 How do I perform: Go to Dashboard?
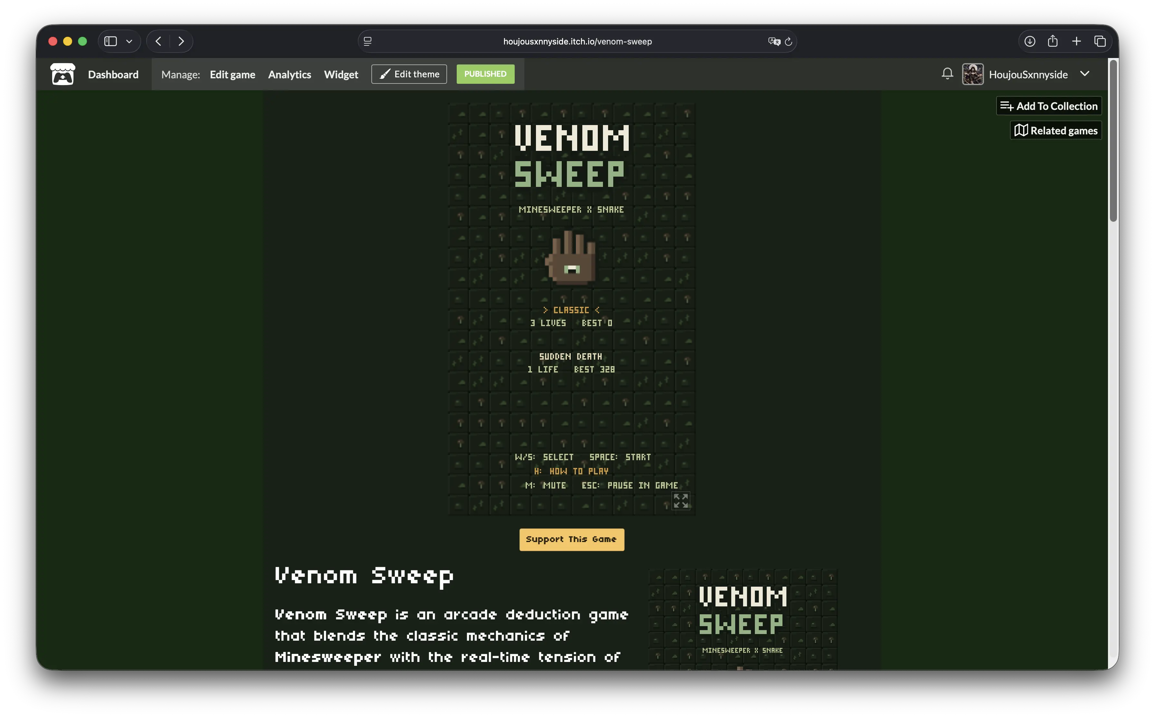(113, 74)
